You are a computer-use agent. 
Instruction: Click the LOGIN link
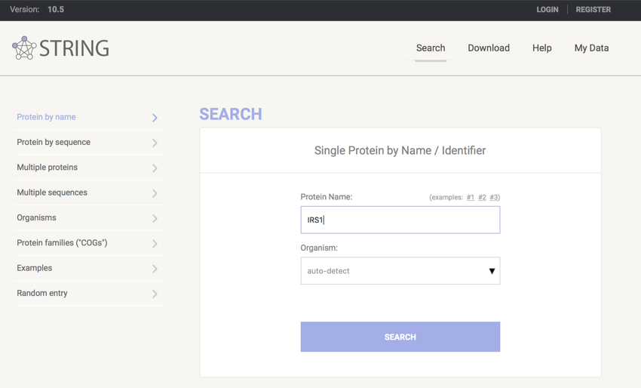click(x=547, y=10)
